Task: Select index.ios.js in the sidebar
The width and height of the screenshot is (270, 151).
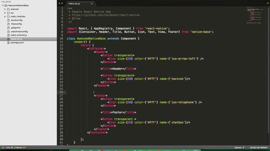Action: click(28, 39)
